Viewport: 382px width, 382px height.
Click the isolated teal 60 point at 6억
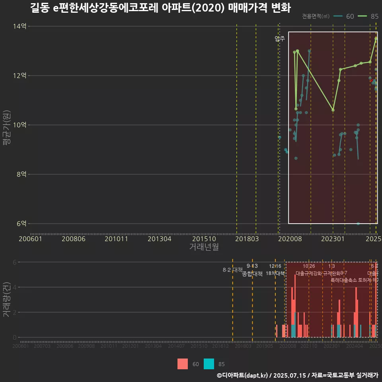358,224
